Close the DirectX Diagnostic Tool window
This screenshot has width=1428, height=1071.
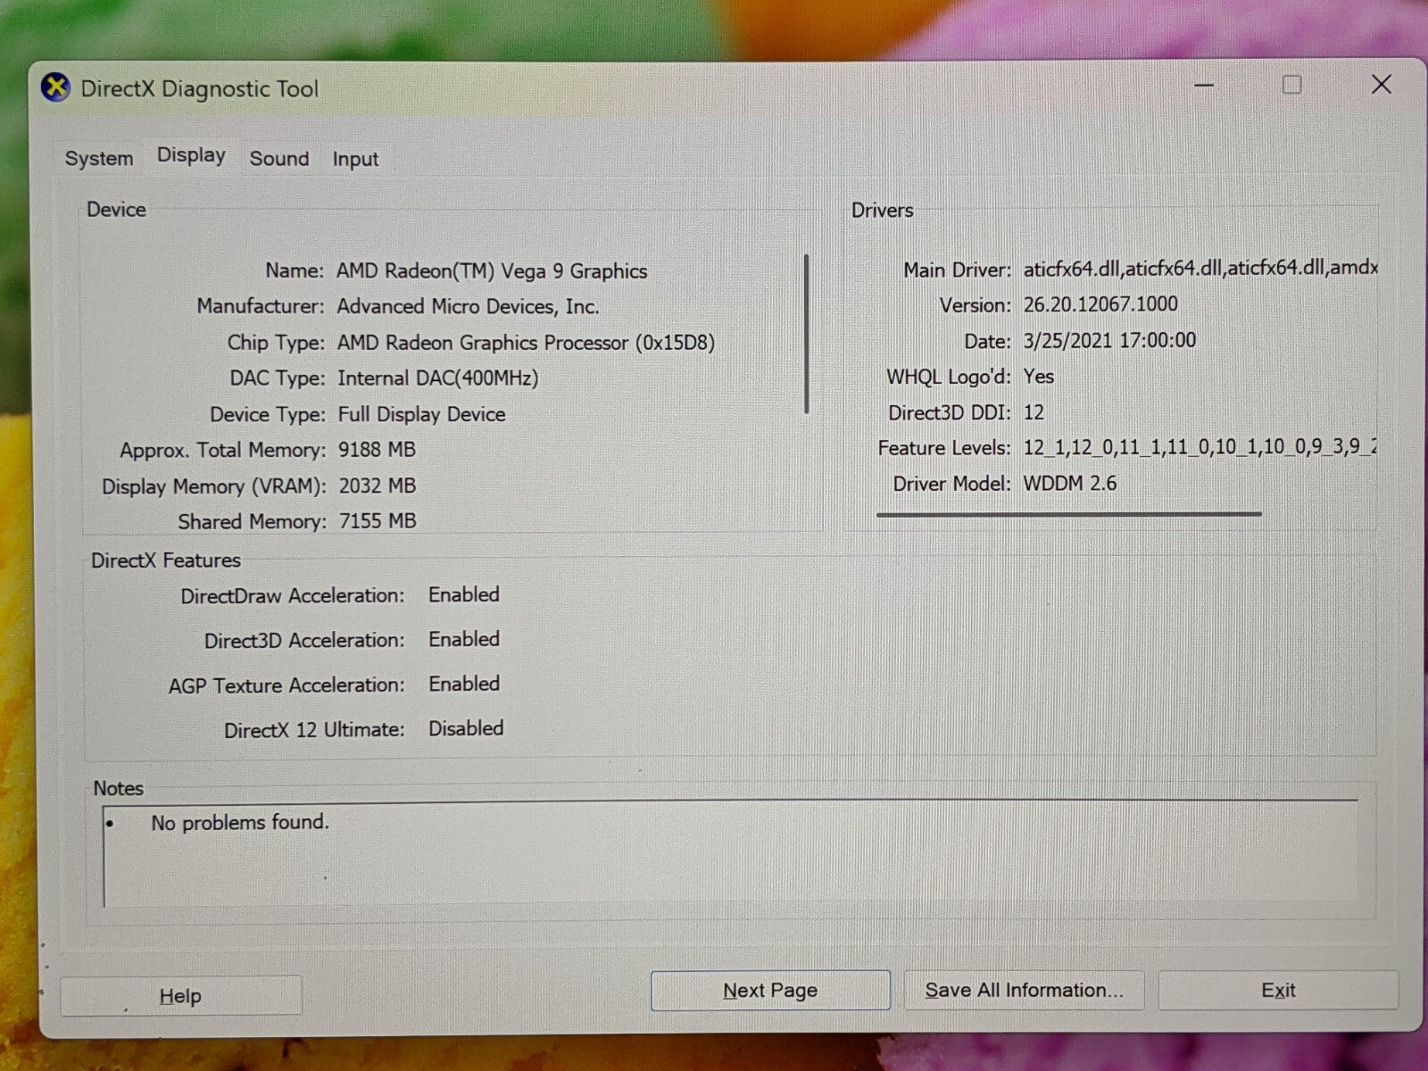click(x=1381, y=85)
